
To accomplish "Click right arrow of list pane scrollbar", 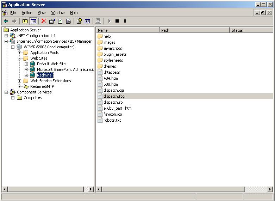I will pos(270,189).
